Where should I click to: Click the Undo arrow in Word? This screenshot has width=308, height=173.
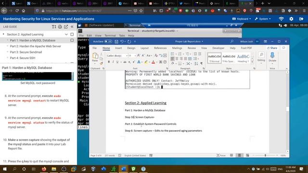[x=122, y=41]
